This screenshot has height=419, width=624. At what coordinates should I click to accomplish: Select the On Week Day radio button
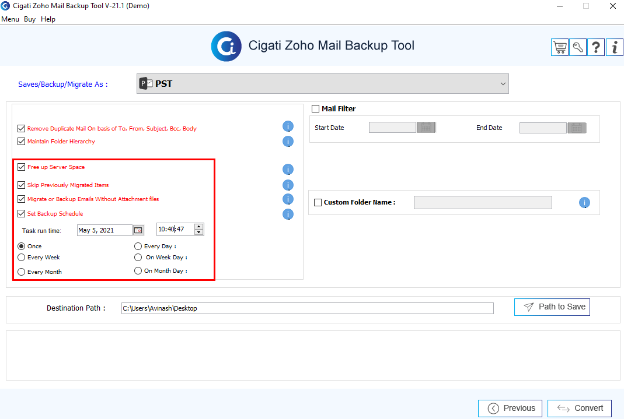click(138, 258)
